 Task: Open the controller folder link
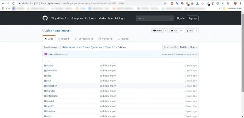coord(52,71)
